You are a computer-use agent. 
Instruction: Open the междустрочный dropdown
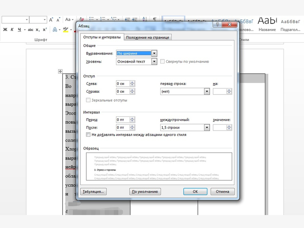tap(207, 128)
